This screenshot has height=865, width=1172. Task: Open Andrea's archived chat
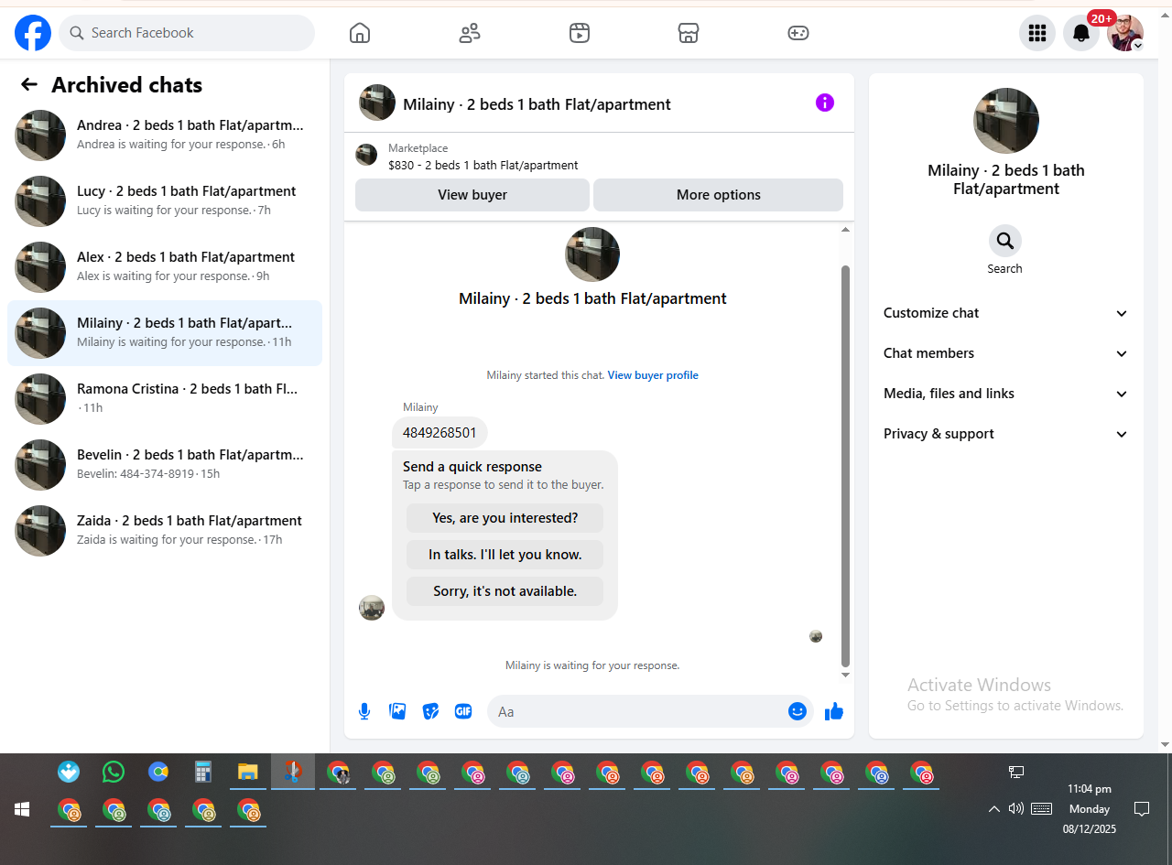click(165, 135)
